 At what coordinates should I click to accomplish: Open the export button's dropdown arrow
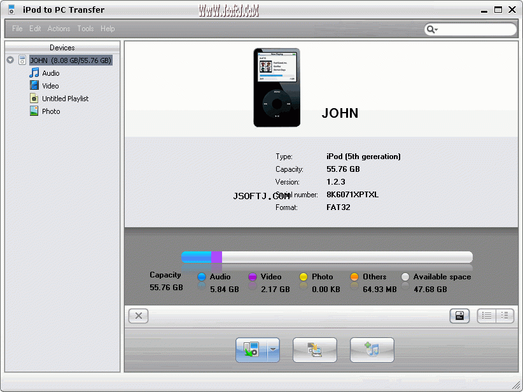tap(273, 349)
